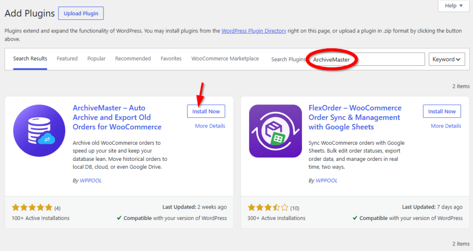473x251 pixels.
Task: Click the "100+ Active Installations" text
Action: click(x=41, y=218)
